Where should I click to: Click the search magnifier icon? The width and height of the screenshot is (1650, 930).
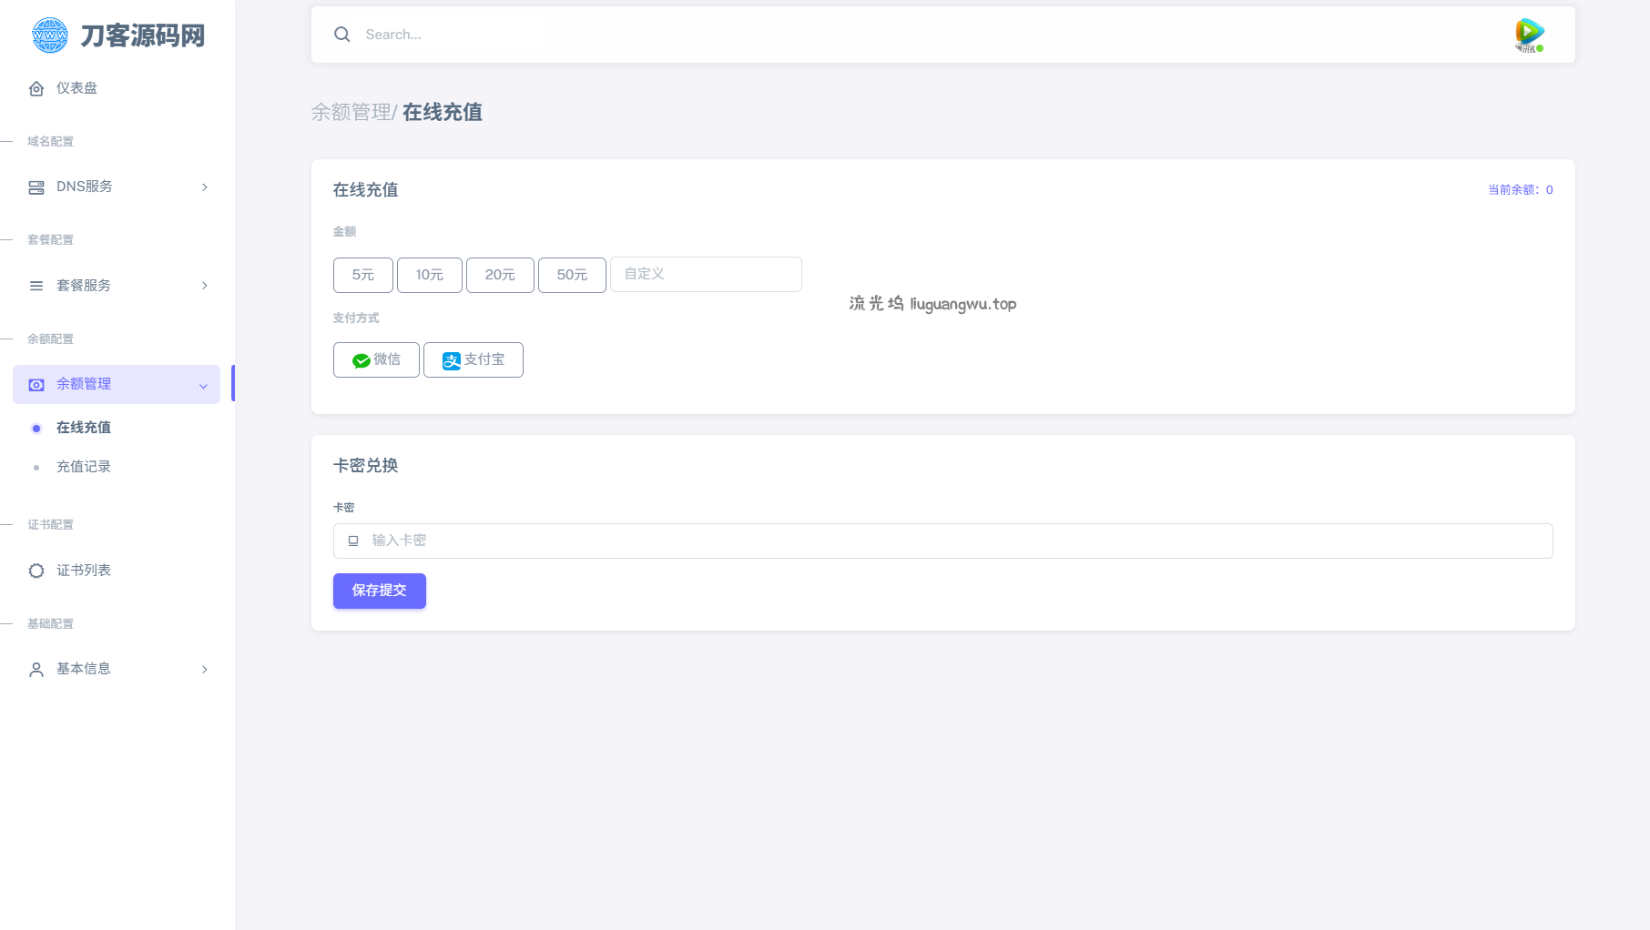(342, 35)
